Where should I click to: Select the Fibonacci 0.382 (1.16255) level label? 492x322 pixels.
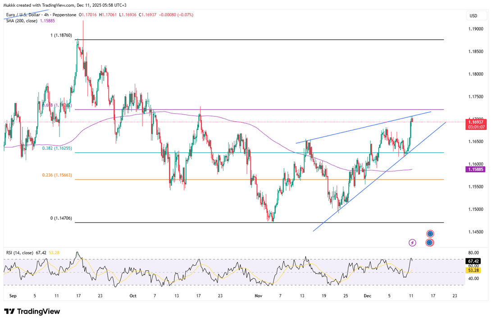coord(57,148)
